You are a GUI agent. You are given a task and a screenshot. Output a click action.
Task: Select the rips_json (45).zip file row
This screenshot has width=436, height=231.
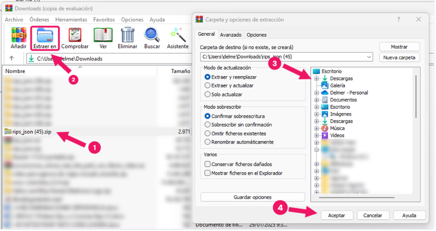coord(97,131)
